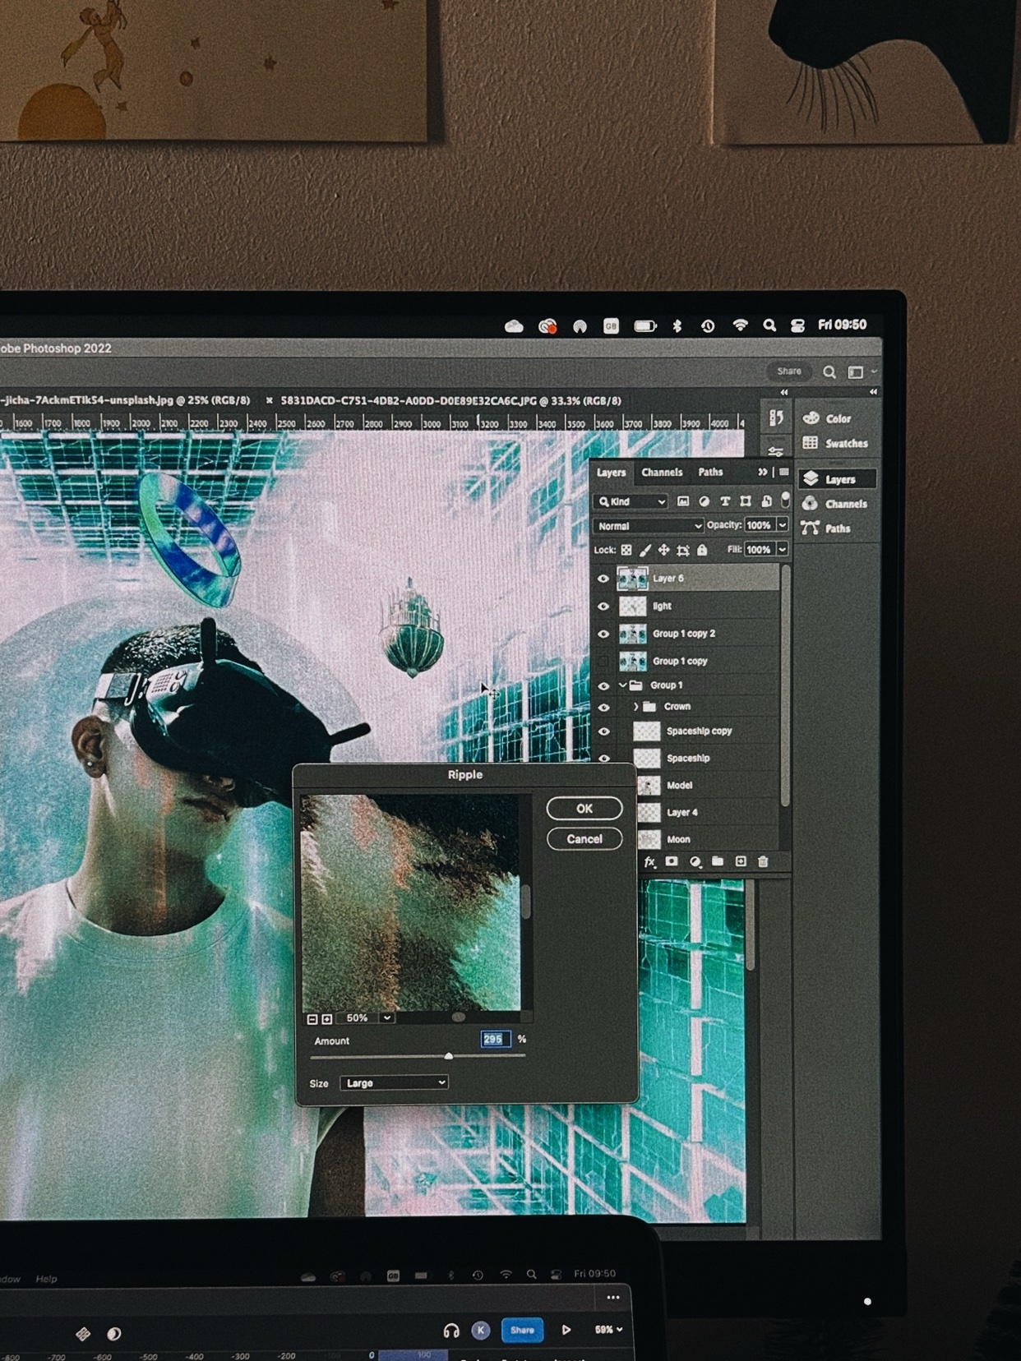The height and width of the screenshot is (1361, 1021).
Task: Click Cancel in the Ripple dialog
Action: point(584,839)
